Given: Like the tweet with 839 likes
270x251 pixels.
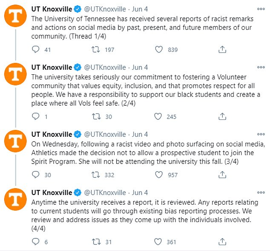Looking at the screenshot, I should pyautogui.click(x=158, y=49).
